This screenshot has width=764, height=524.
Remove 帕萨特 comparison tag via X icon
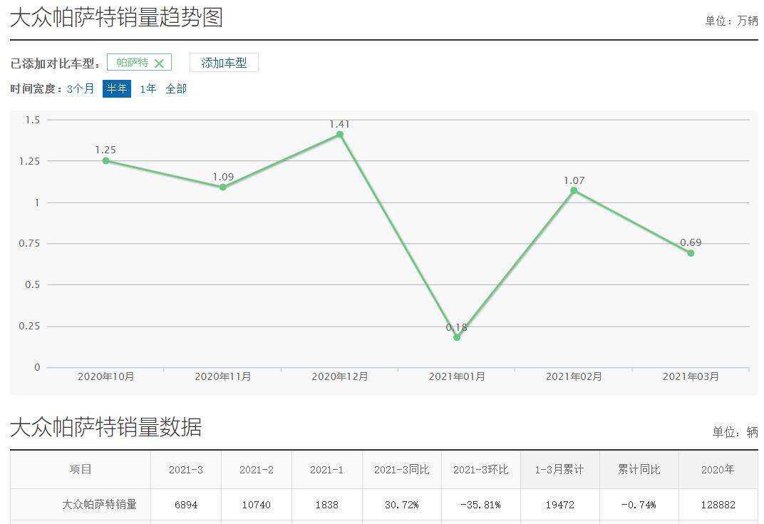click(x=159, y=63)
